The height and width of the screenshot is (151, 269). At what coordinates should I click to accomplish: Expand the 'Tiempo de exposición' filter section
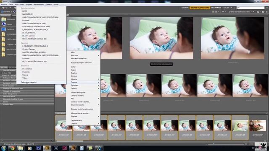click(x=27, y=91)
